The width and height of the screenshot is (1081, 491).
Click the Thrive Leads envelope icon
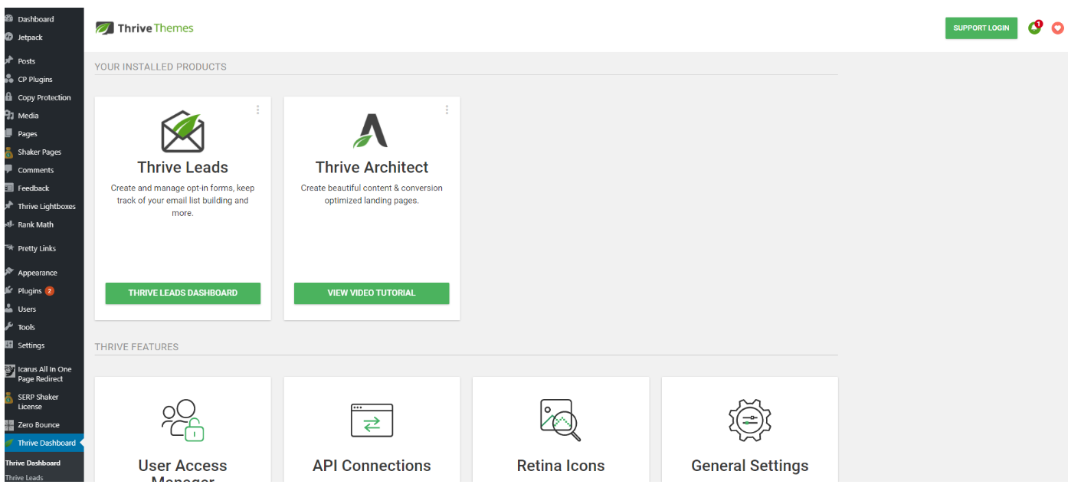182,132
